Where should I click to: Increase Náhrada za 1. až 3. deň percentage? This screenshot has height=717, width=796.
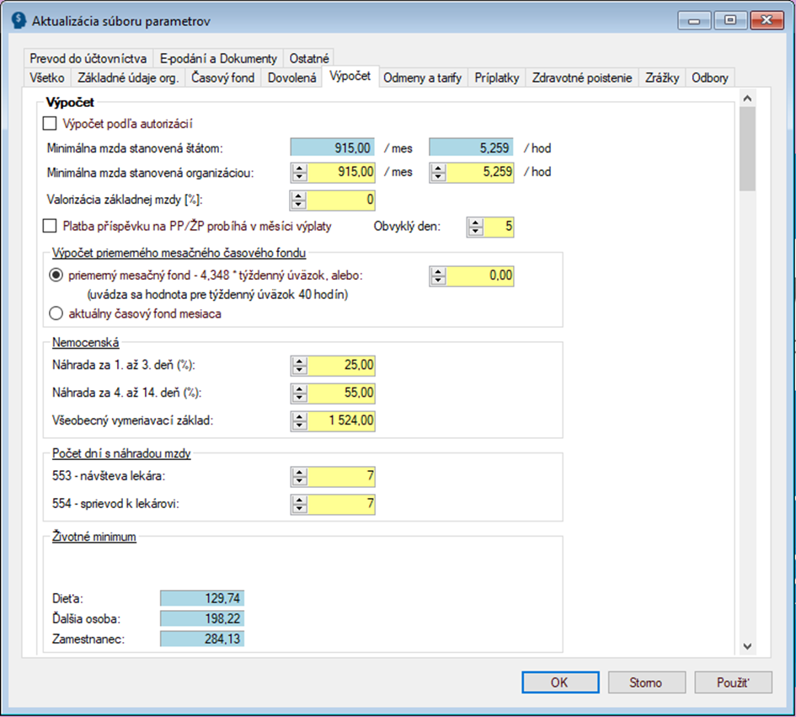point(299,361)
